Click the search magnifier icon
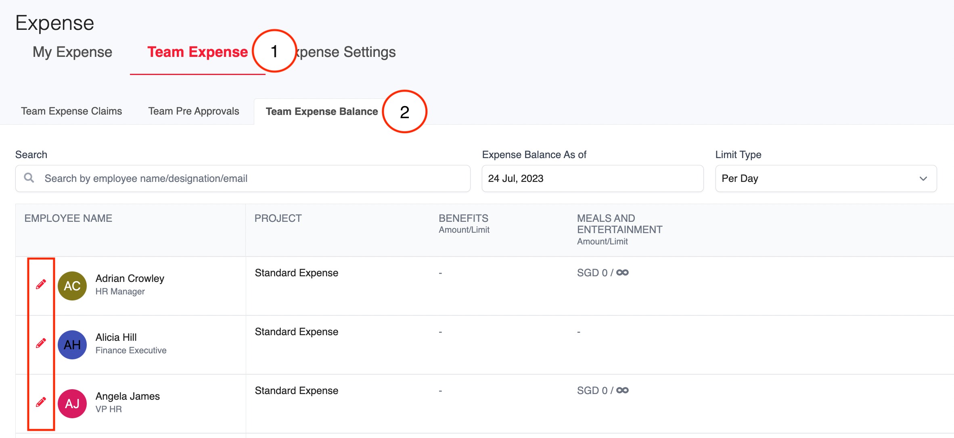Screen dimensions: 954x438 pos(29,178)
